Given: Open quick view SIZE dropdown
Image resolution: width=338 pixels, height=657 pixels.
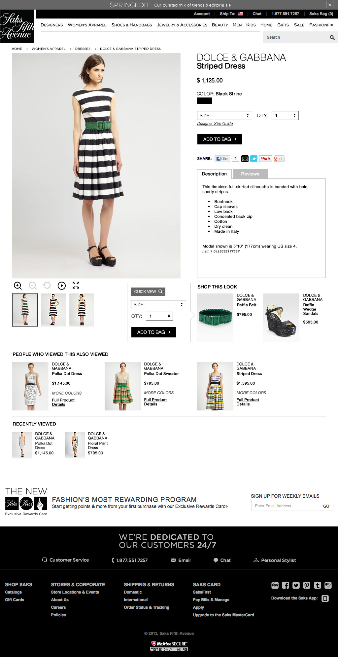Looking at the screenshot, I should (x=158, y=304).
